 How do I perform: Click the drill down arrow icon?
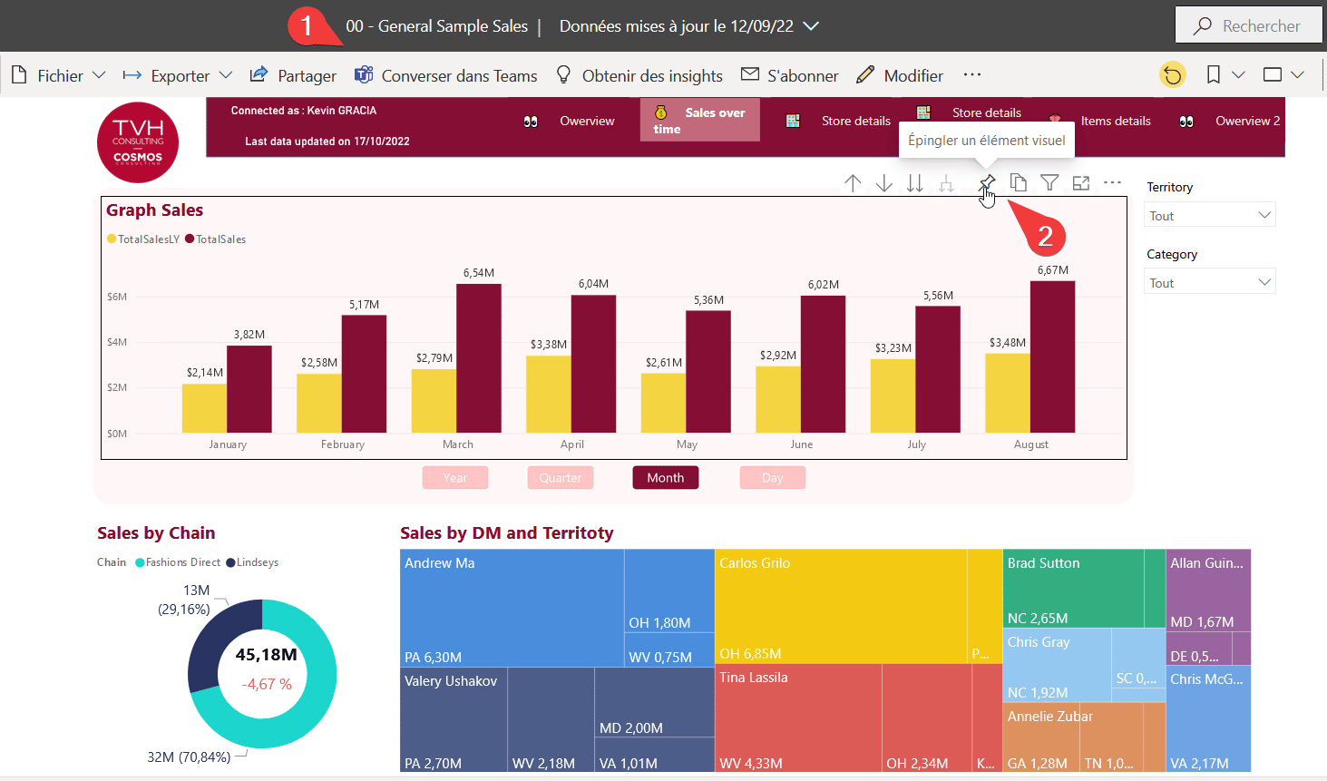pyautogui.click(x=883, y=183)
